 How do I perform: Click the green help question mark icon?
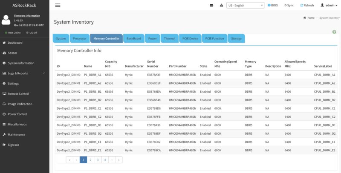[x=334, y=32]
